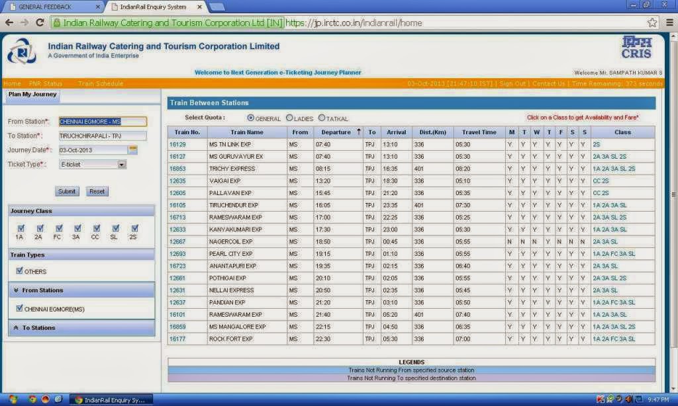
Task: Click ROCK FORT EXP train name
Action: 230,339
